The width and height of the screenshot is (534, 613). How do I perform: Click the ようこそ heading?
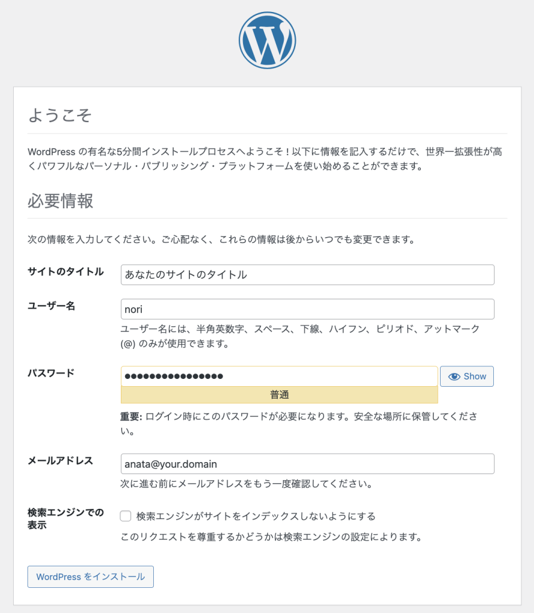click(60, 115)
